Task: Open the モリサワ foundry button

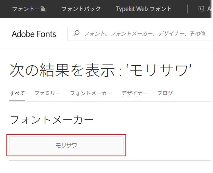Action: (x=66, y=145)
